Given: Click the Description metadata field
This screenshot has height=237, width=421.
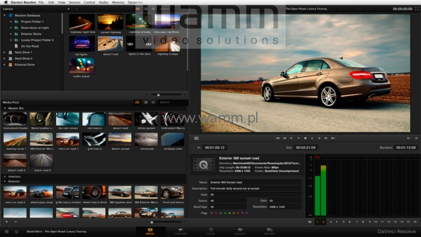Looking at the screenshot, I should pos(255,188).
